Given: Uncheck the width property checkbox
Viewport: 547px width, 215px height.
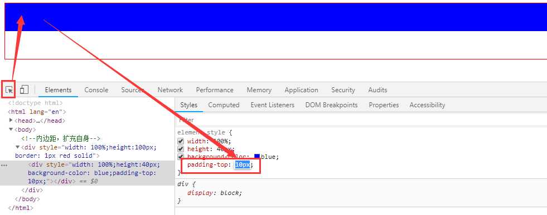Looking at the screenshot, I should click(x=181, y=141).
